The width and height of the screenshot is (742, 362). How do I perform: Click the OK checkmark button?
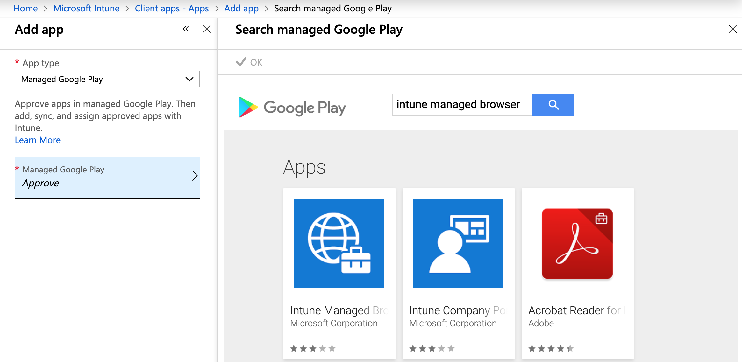(249, 62)
